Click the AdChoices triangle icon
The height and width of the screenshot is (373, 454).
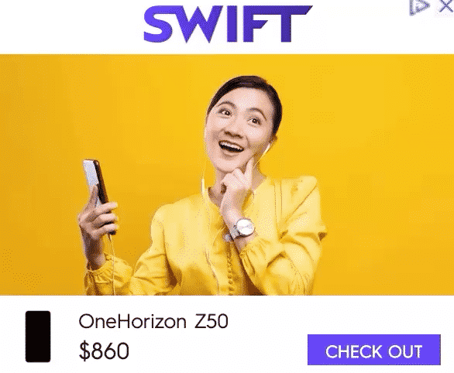[x=419, y=7]
